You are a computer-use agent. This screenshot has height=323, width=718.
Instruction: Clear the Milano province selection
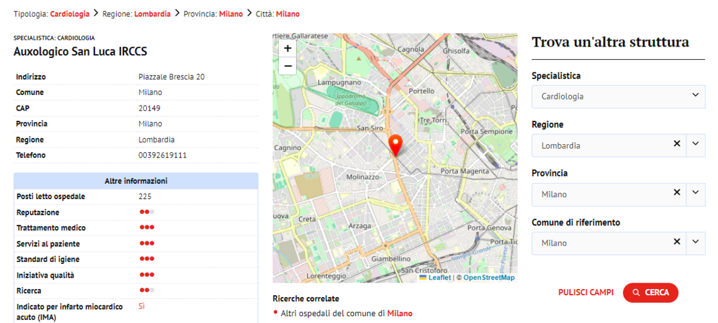(x=677, y=193)
